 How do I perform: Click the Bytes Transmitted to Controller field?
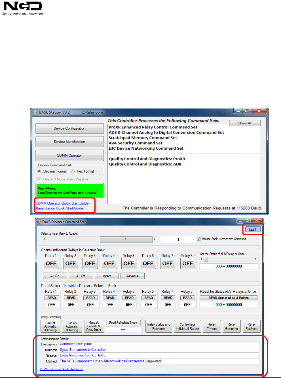159,350
